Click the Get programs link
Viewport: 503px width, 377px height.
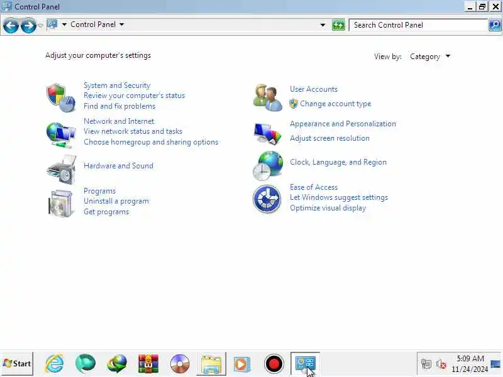[106, 212]
